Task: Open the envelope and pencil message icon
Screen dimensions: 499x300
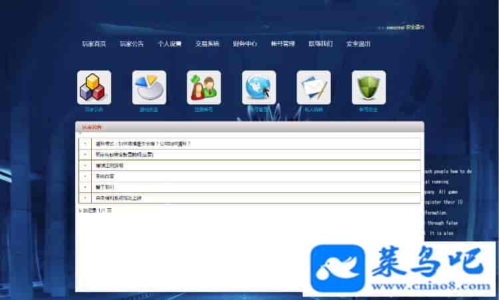Action: point(314,88)
